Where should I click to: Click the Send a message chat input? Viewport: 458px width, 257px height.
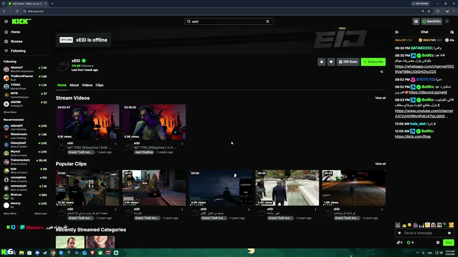click(x=424, y=233)
